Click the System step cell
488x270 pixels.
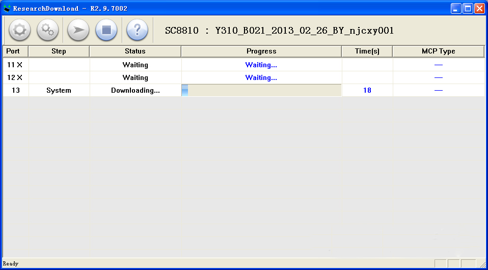pyautogui.click(x=59, y=90)
